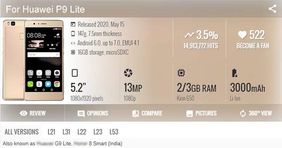Click the display size screen icon
Screen dimensions: 282x148
coord(74,73)
